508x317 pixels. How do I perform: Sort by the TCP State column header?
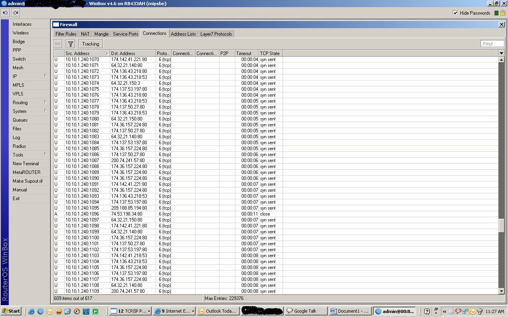(271, 53)
